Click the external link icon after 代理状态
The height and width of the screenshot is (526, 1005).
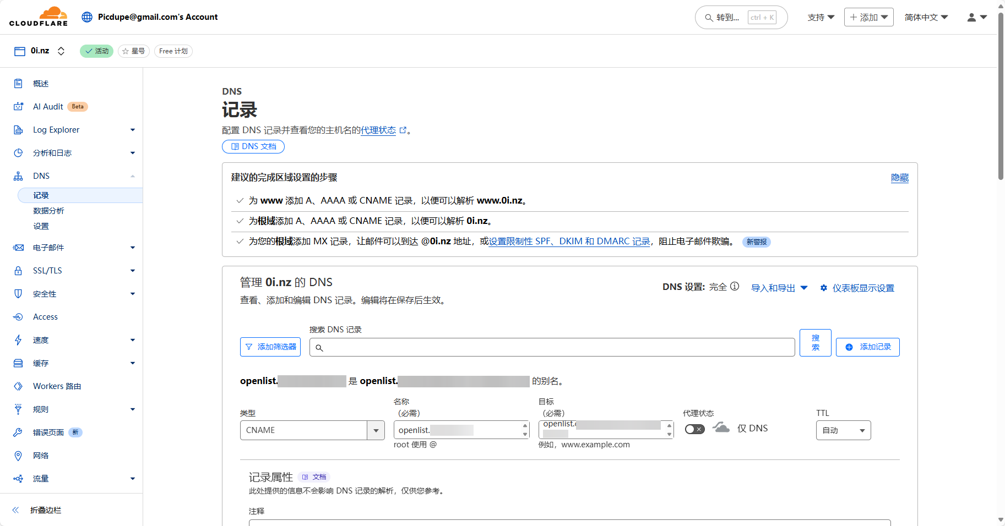(403, 130)
